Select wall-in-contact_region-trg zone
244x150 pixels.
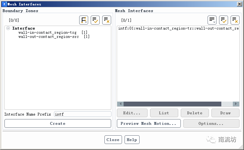(47, 32)
